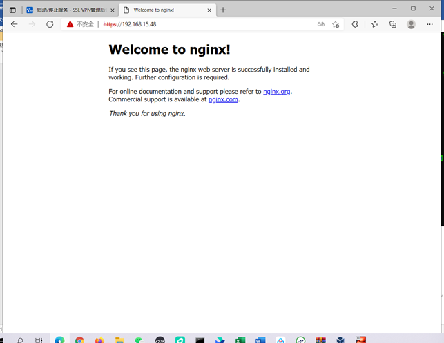Screen dimensions: 444x343
Task: Open Windows search from taskbar
Action: tap(20, 340)
